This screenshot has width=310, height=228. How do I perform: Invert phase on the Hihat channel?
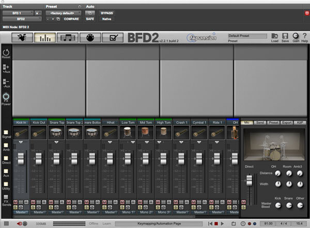(x=110, y=207)
